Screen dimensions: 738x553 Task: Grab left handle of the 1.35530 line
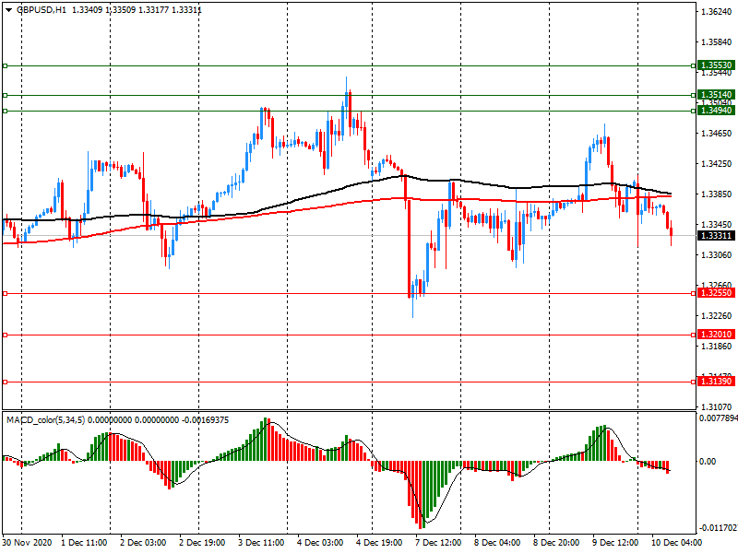5,65
